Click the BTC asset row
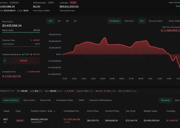 coord(6,119)
